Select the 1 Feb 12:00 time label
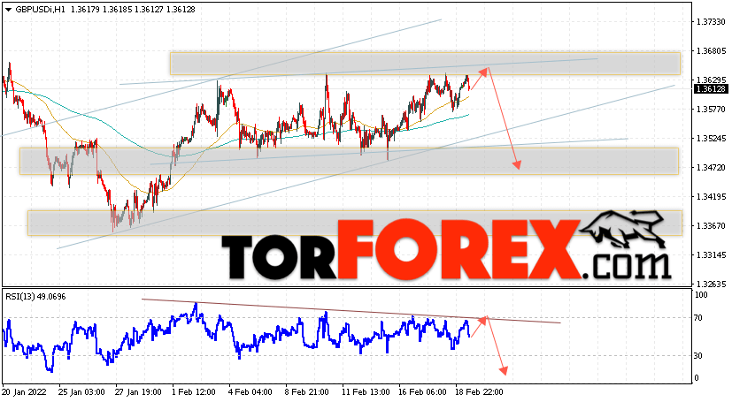Screen dimensions: 732x402 click(194, 392)
